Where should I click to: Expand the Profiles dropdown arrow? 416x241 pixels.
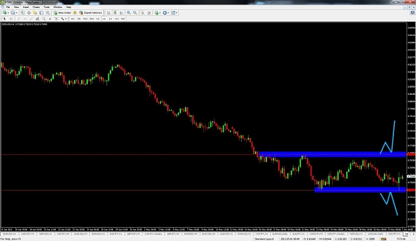[x=17, y=13]
